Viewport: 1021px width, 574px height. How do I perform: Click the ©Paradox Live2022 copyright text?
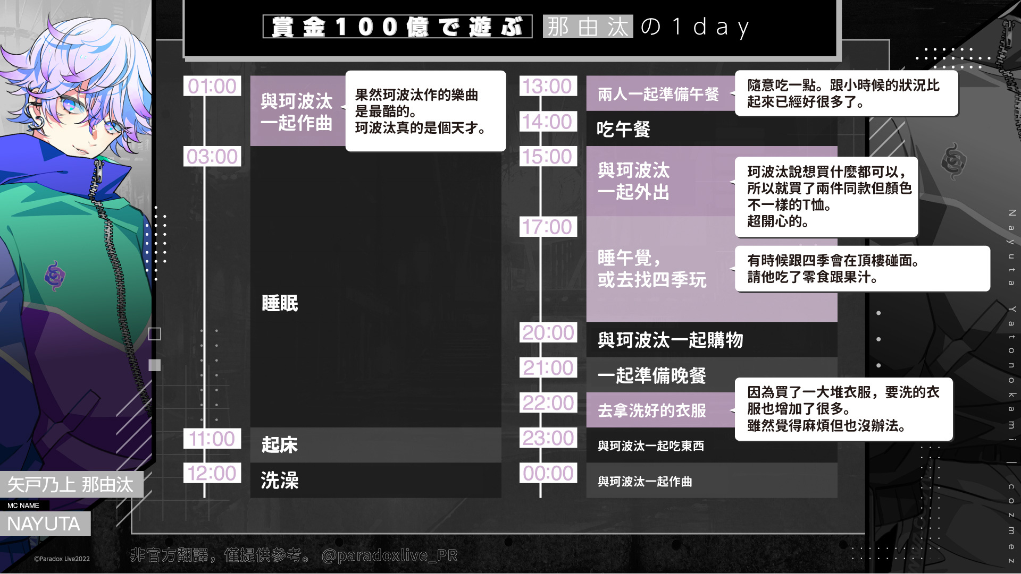click(x=62, y=559)
